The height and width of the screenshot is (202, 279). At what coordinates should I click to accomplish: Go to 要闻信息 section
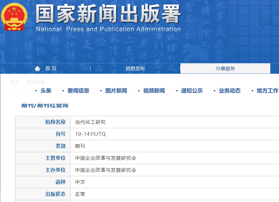[x=78, y=91]
